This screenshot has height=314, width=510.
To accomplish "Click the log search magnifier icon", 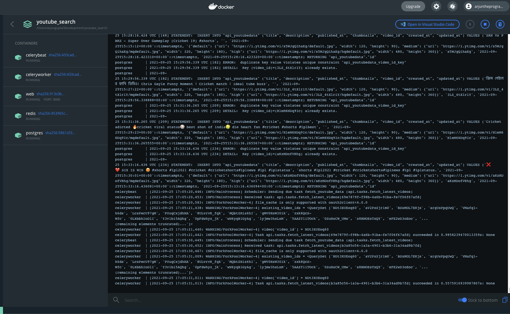I will coord(116,300).
